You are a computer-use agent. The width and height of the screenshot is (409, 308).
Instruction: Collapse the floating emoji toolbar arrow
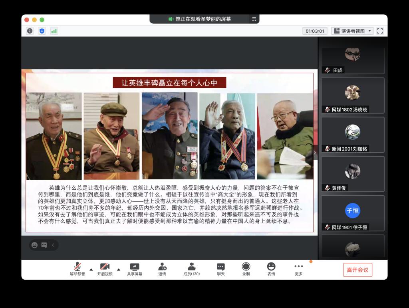click(53, 245)
